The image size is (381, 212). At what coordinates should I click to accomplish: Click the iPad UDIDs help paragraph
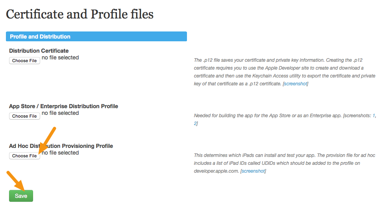click(x=285, y=163)
